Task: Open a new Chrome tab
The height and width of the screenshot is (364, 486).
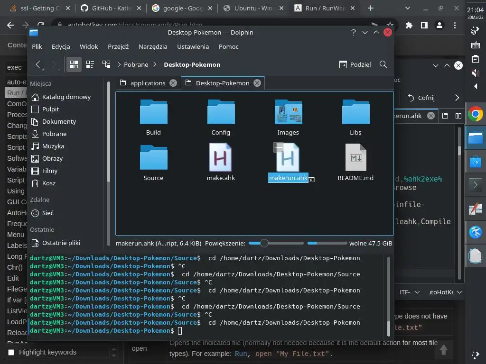Action: pyautogui.click(x=371, y=9)
